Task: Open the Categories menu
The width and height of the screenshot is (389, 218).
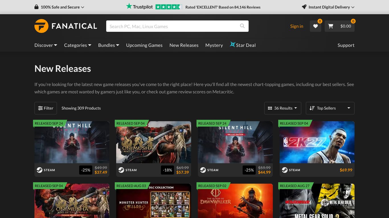Action: coord(78,45)
